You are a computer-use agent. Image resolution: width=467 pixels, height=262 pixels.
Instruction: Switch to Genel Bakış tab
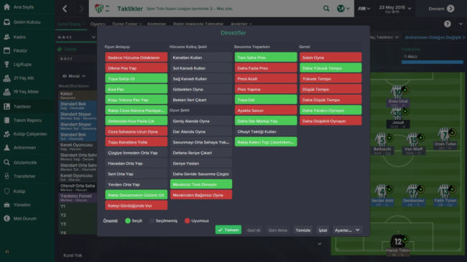pyautogui.click(x=71, y=24)
